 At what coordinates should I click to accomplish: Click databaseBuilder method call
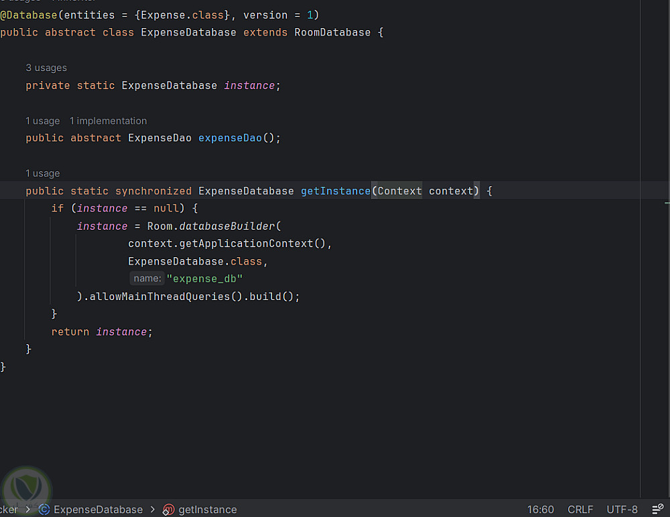click(227, 226)
